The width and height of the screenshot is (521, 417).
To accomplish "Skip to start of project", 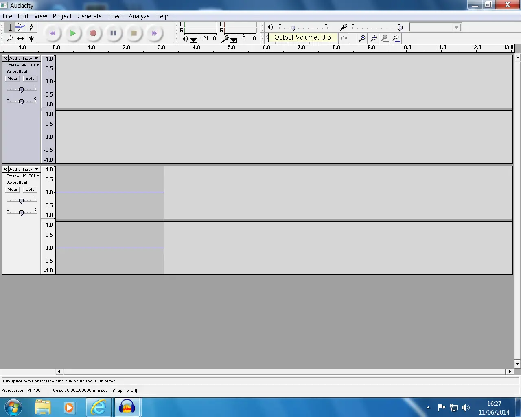I will point(53,33).
